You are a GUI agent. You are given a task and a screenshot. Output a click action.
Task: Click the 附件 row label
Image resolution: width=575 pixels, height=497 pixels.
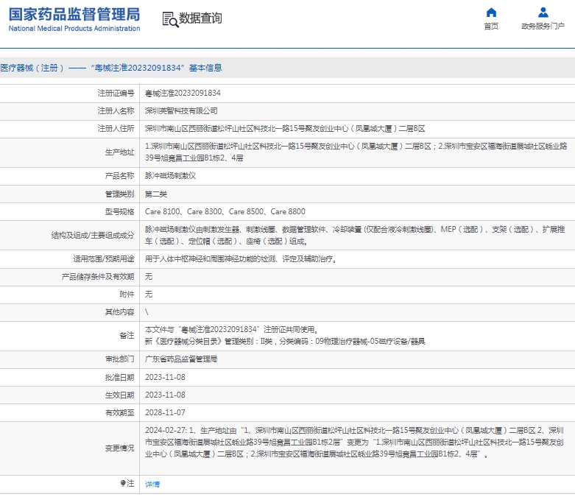pyautogui.click(x=127, y=295)
